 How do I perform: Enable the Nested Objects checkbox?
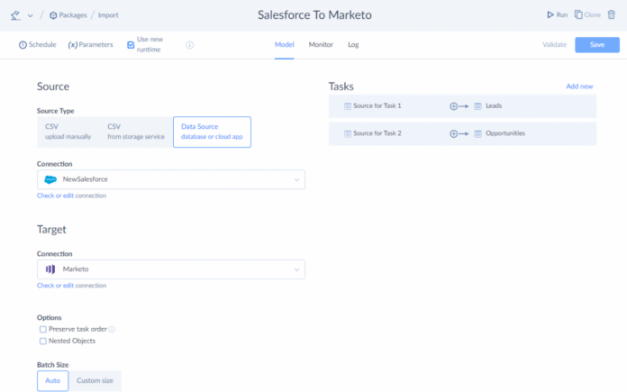42,341
